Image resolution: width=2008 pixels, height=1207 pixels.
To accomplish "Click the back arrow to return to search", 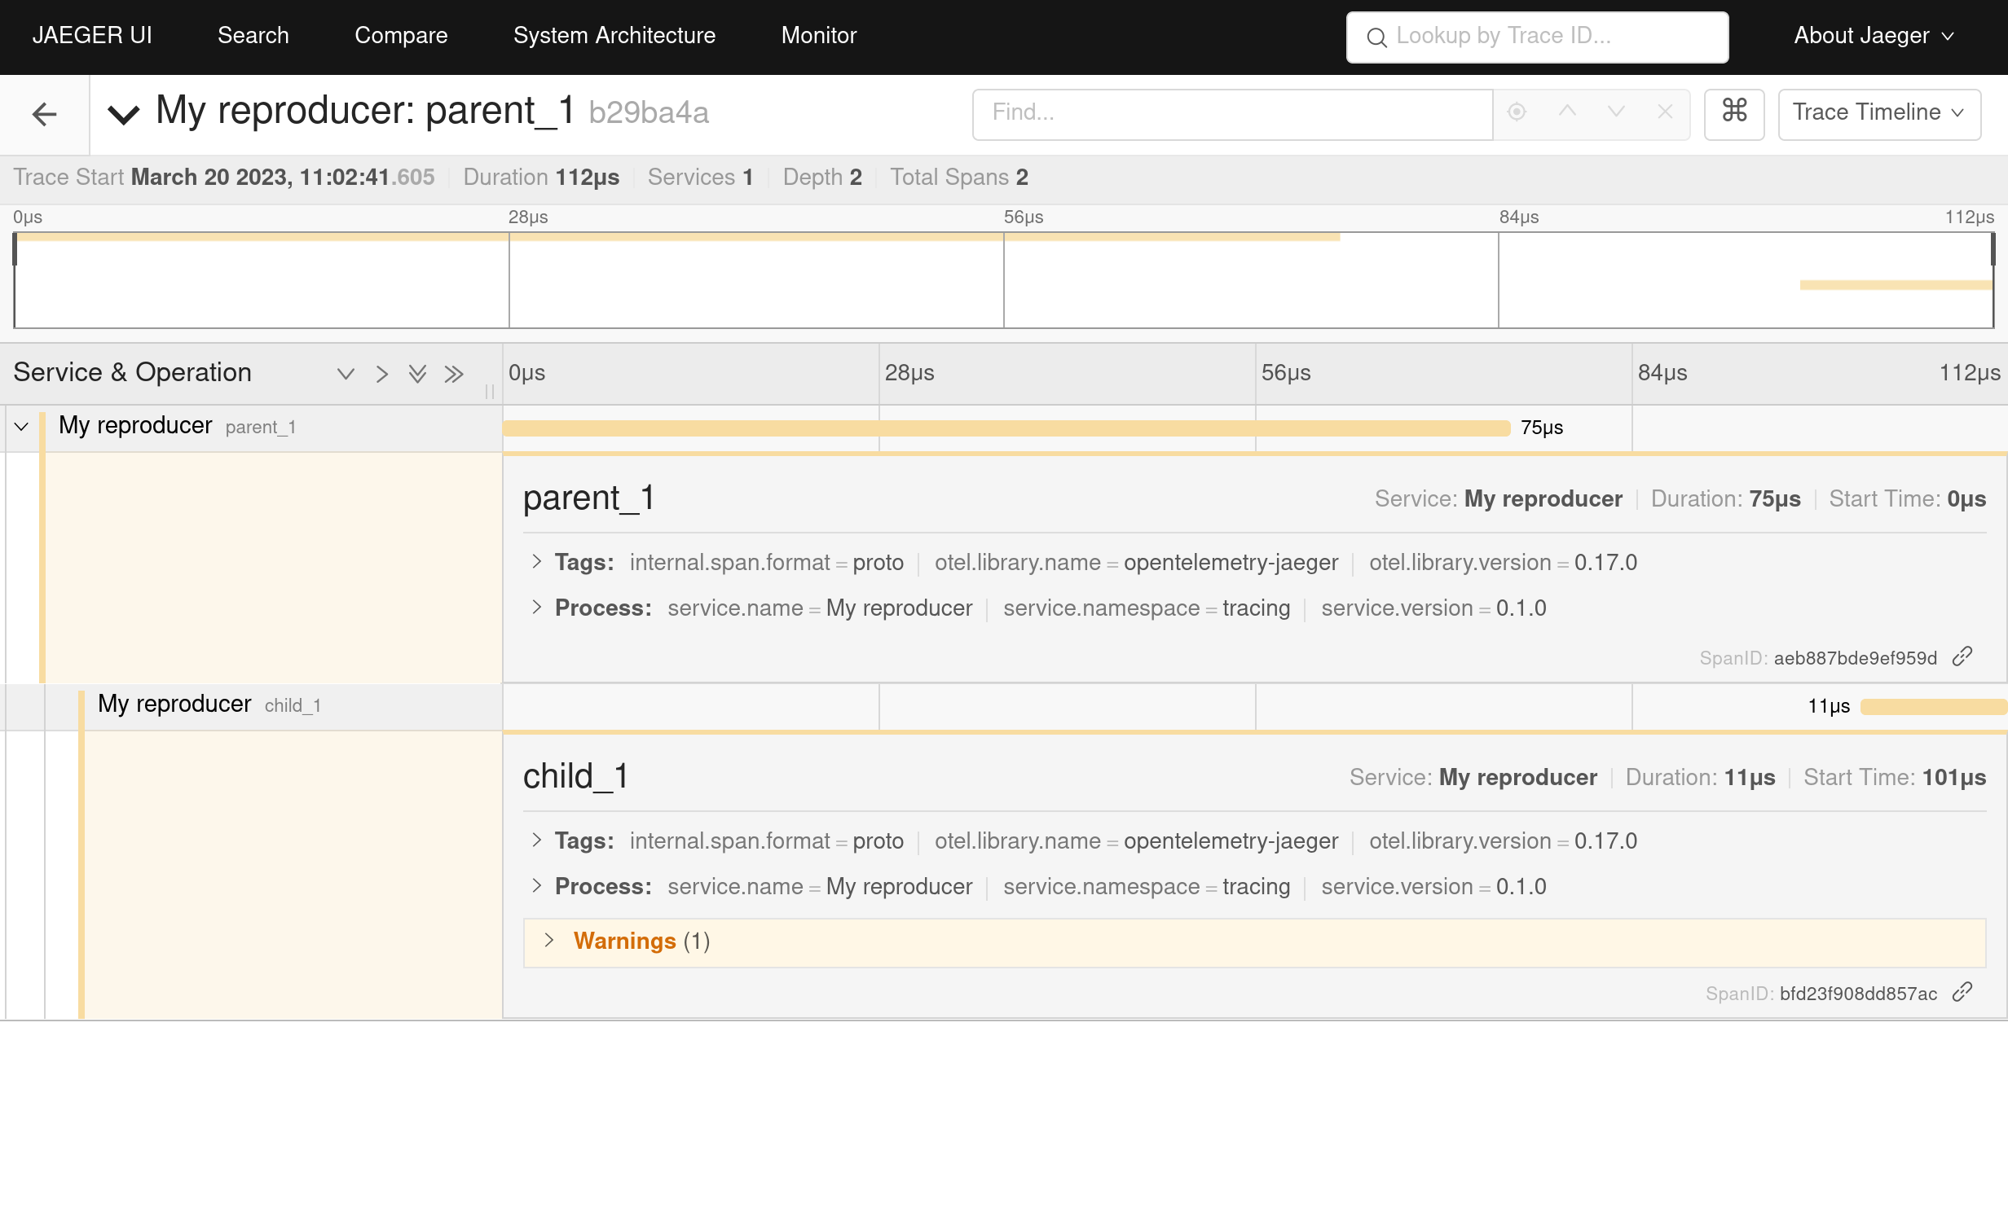I will [x=44, y=114].
